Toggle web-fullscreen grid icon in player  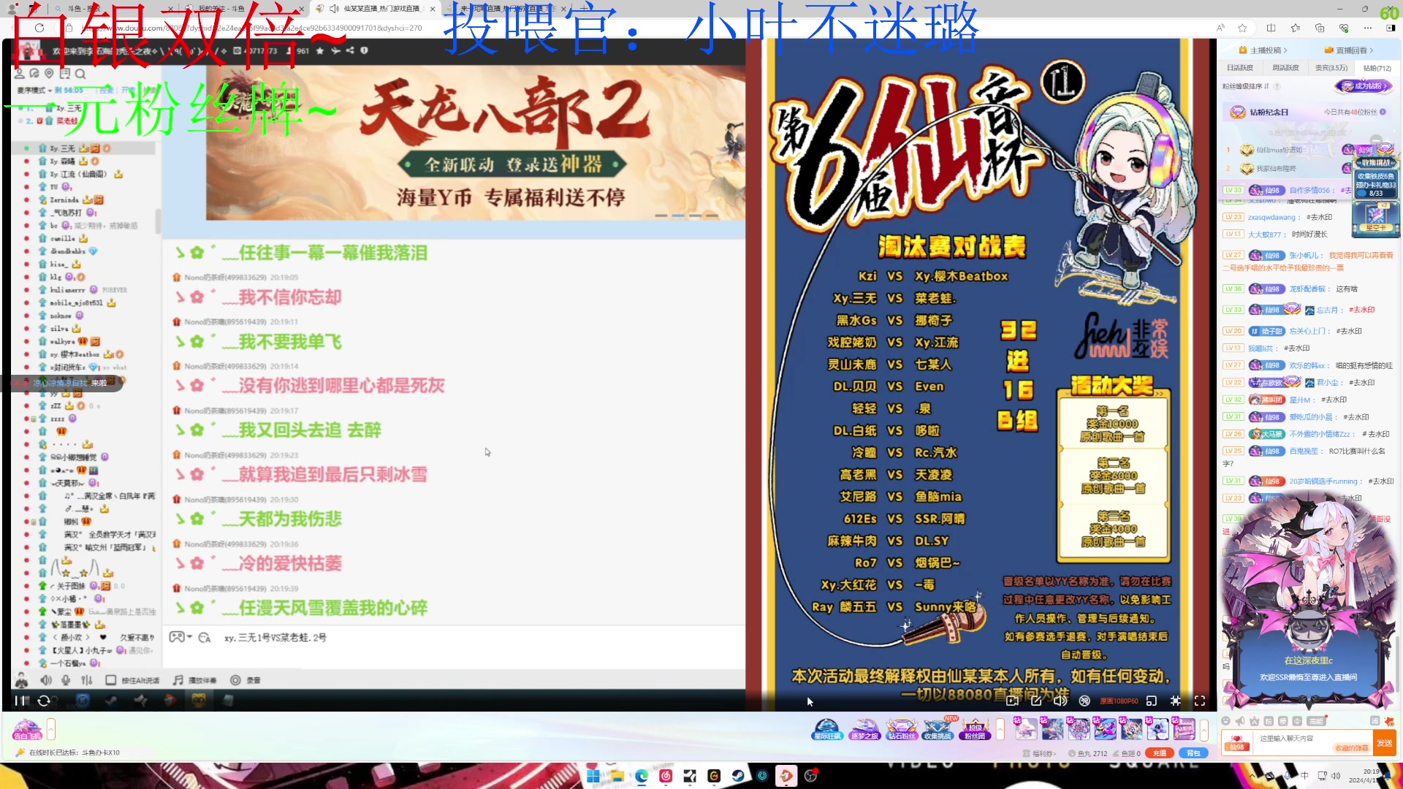click(x=1176, y=701)
